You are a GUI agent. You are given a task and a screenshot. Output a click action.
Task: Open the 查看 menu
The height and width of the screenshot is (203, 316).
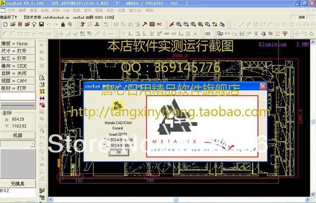(33, 10)
